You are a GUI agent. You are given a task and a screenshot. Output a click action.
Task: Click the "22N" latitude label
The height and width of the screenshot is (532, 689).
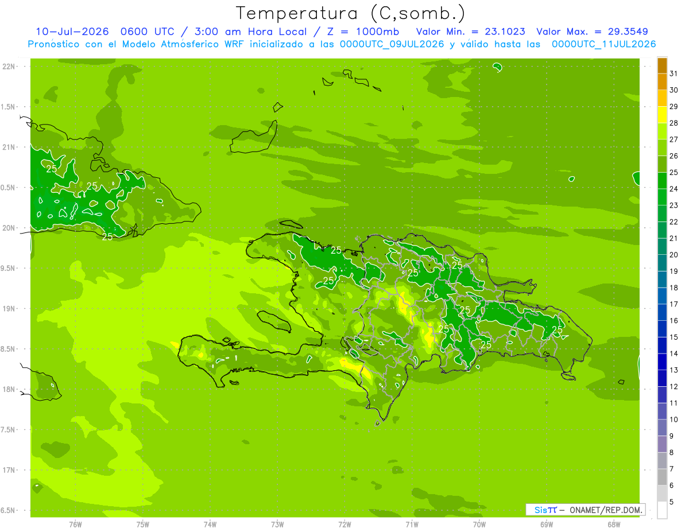pyautogui.click(x=10, y=66)
